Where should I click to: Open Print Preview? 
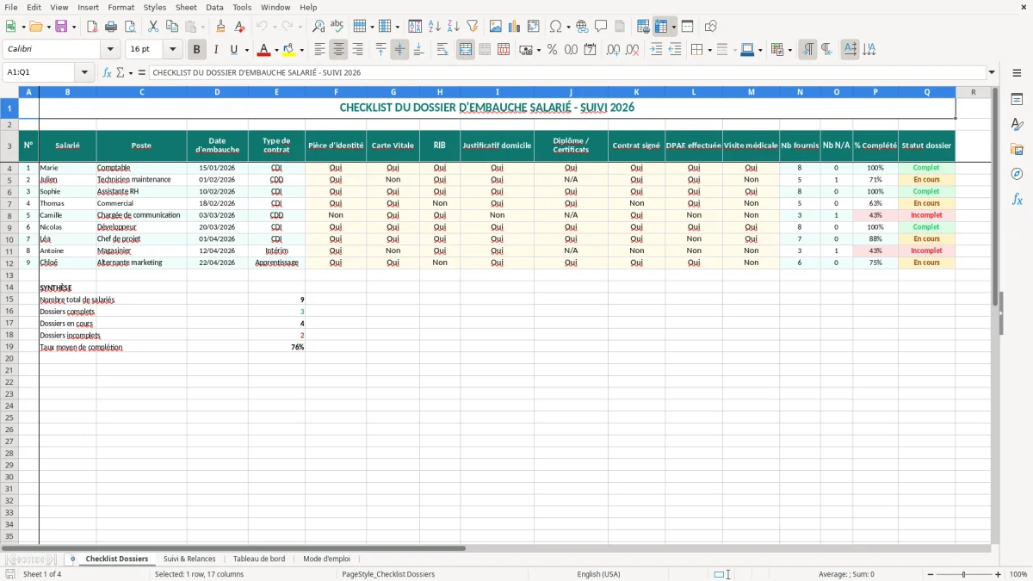[x=130, y=27]
